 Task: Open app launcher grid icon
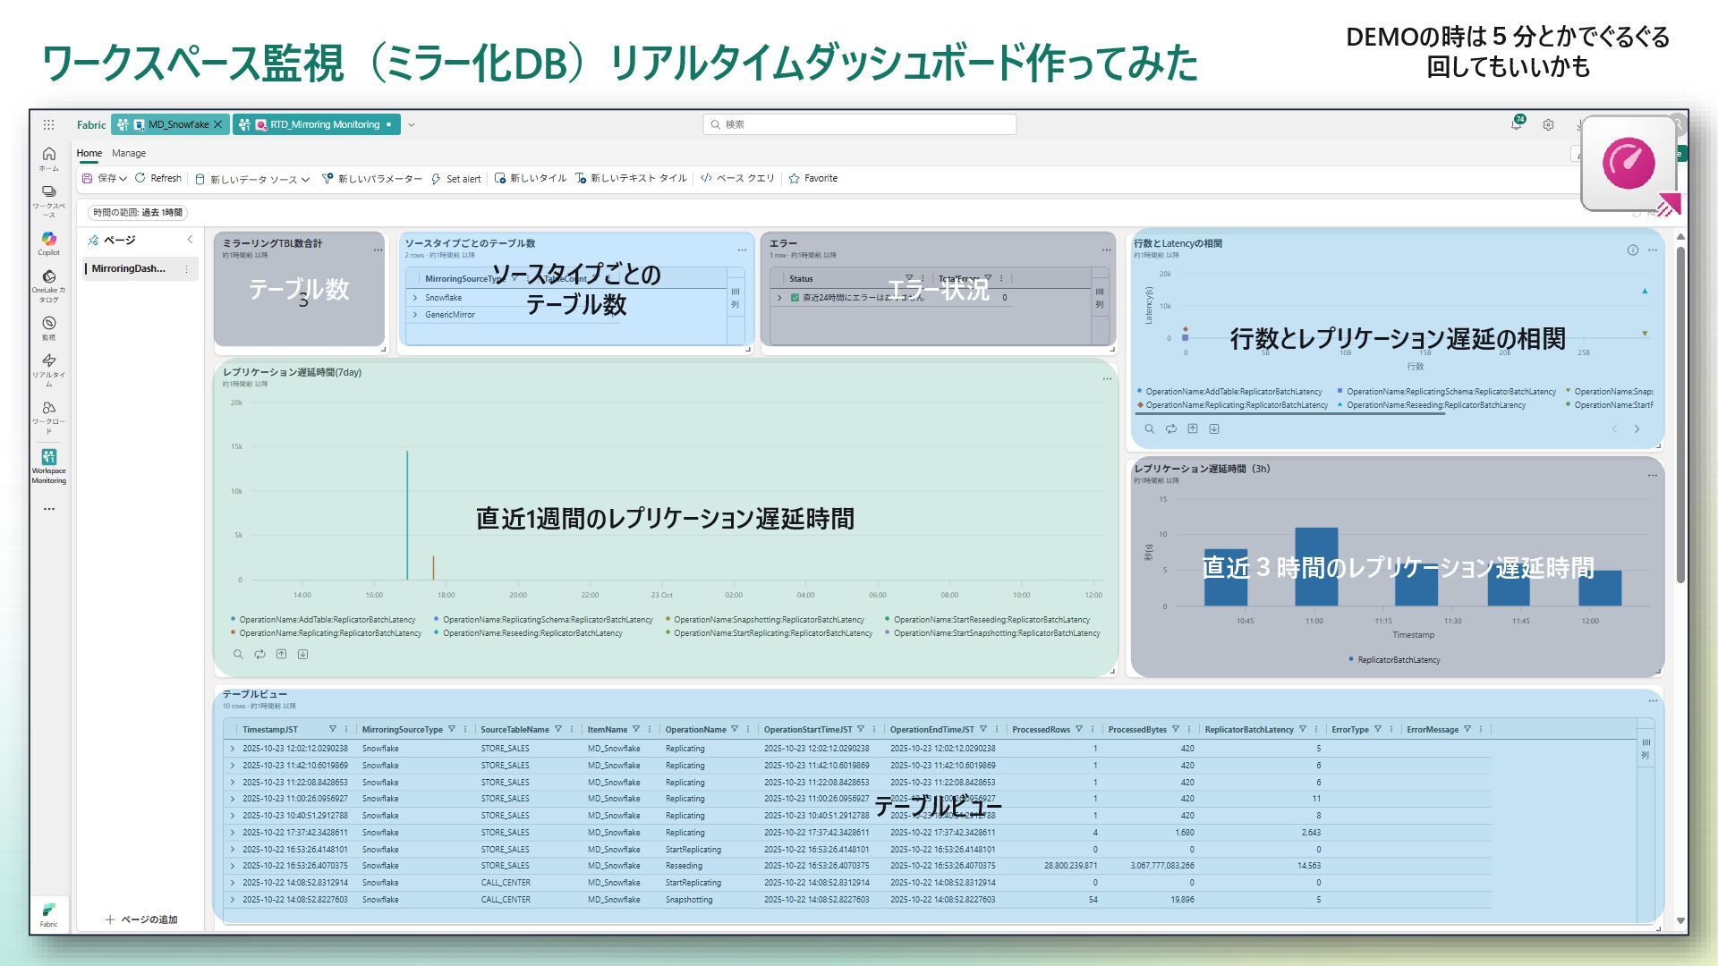pyautogui.click(x=48, y=124)
